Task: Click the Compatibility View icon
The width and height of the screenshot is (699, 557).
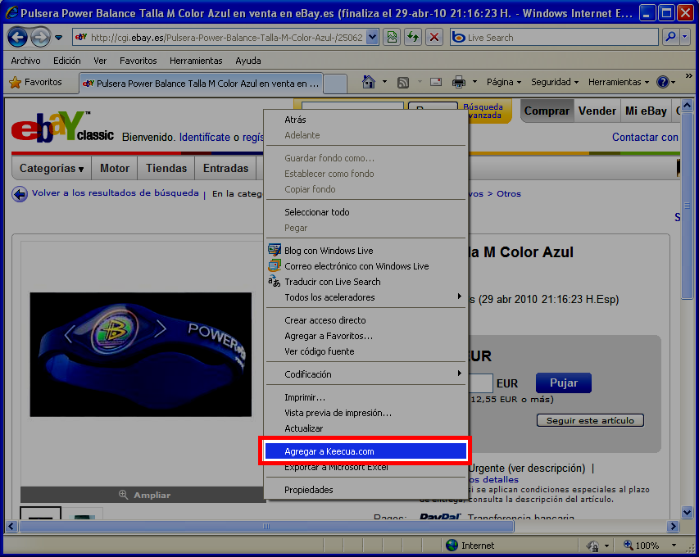Action: 393,38
